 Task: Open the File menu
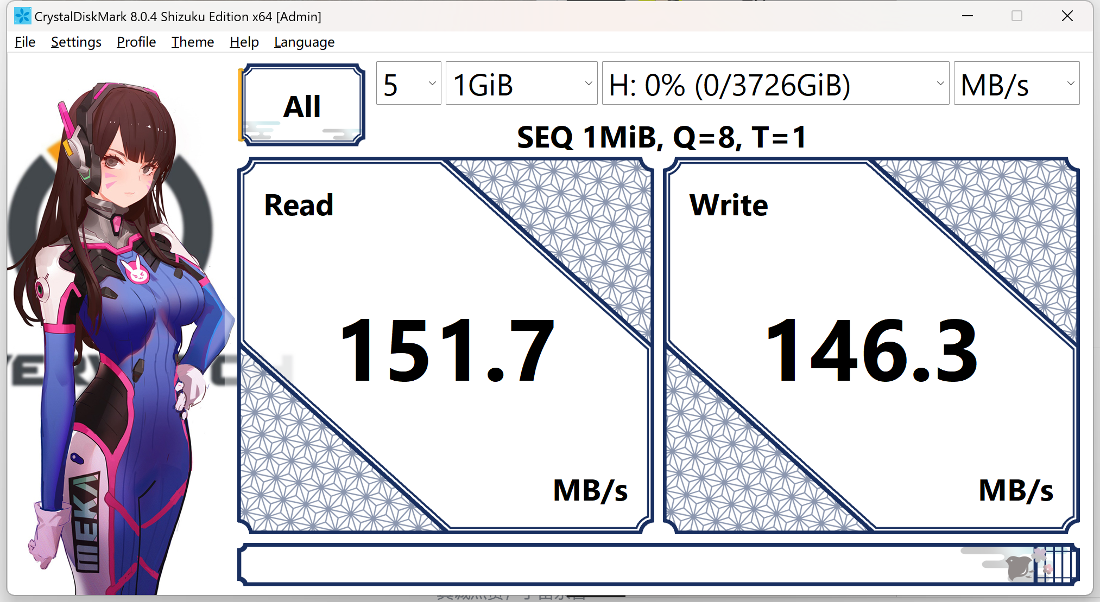25,42
